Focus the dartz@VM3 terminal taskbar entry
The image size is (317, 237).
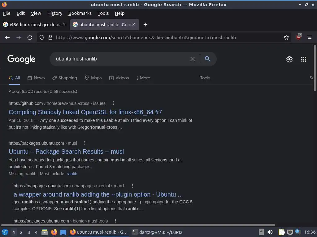157,232
